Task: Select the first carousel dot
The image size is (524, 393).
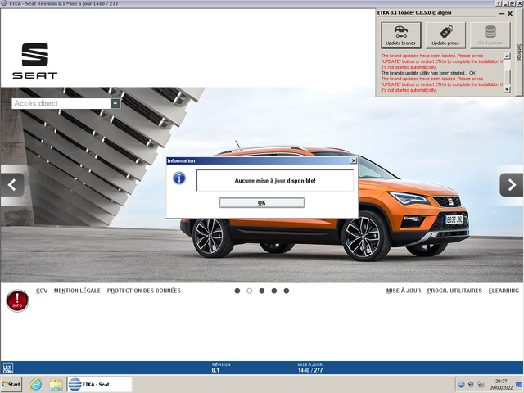Action: tap(237, 291)
